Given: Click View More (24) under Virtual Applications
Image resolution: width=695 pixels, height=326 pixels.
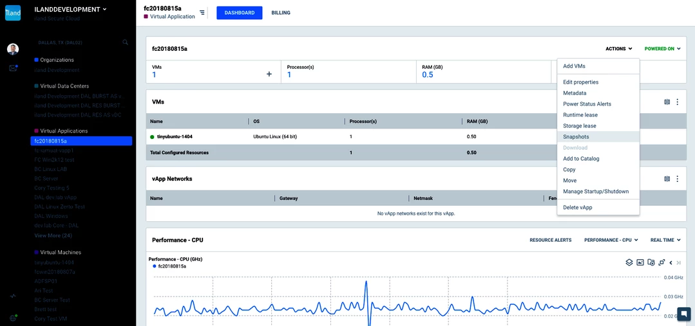Looking at the screenshot, I should 53,236.
